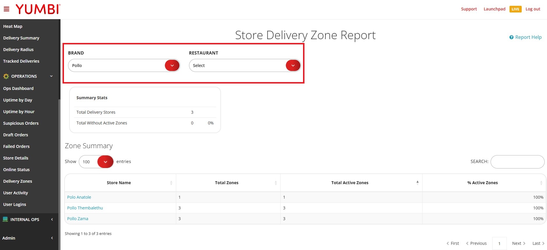
Task: Sort by % Active Zones column
Action: (x=484, y=183)
